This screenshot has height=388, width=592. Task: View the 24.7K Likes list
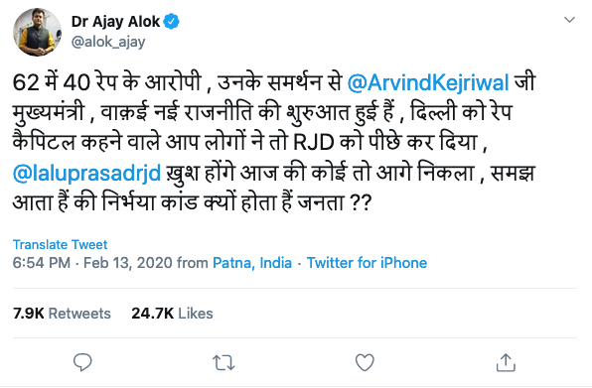(x=172, y=314)
